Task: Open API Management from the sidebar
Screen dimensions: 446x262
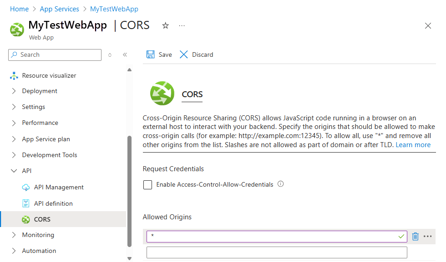Action: (x=59, y=187)
